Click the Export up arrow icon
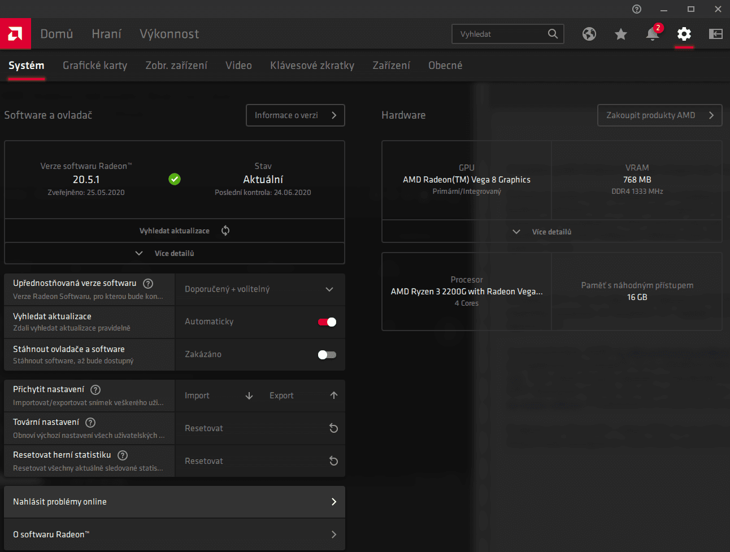Screen dimensions: 730x552 click(x=334, y=395)
